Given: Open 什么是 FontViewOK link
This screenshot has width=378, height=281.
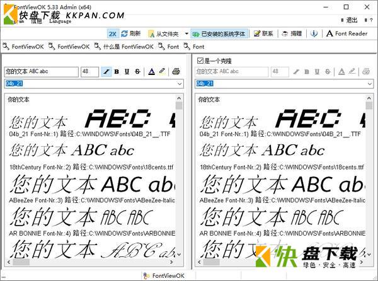Looking at the screenshot, I should pos(124,47).
